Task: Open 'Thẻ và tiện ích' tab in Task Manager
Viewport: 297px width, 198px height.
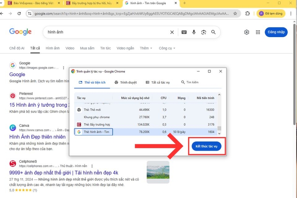Action: 92,82
